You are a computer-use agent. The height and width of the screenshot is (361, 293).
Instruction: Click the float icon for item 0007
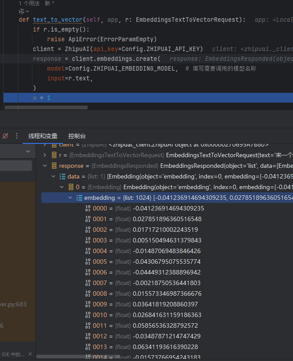88,283
